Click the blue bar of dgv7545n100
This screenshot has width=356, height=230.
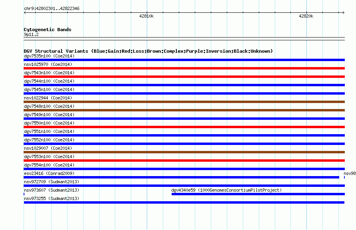tap(184, 93)
